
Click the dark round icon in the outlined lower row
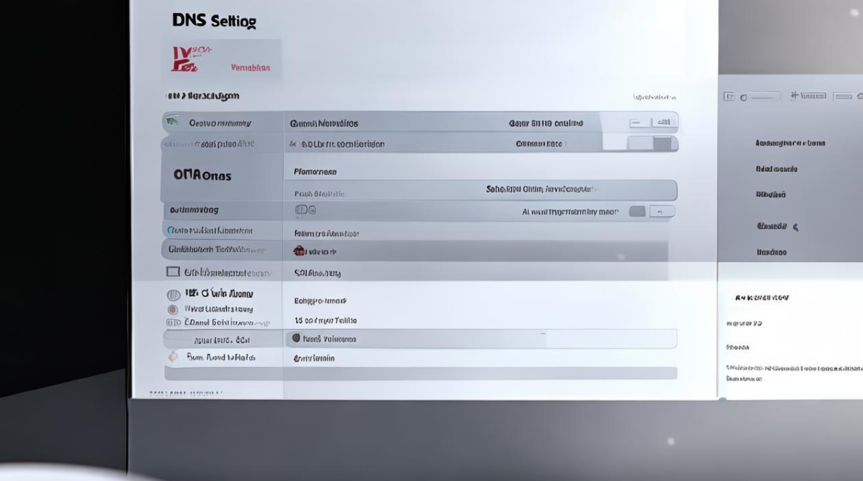[x=296, y=338]
